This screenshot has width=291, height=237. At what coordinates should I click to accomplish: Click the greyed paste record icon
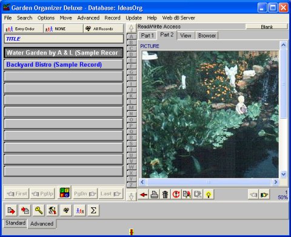tap(198, 195)
